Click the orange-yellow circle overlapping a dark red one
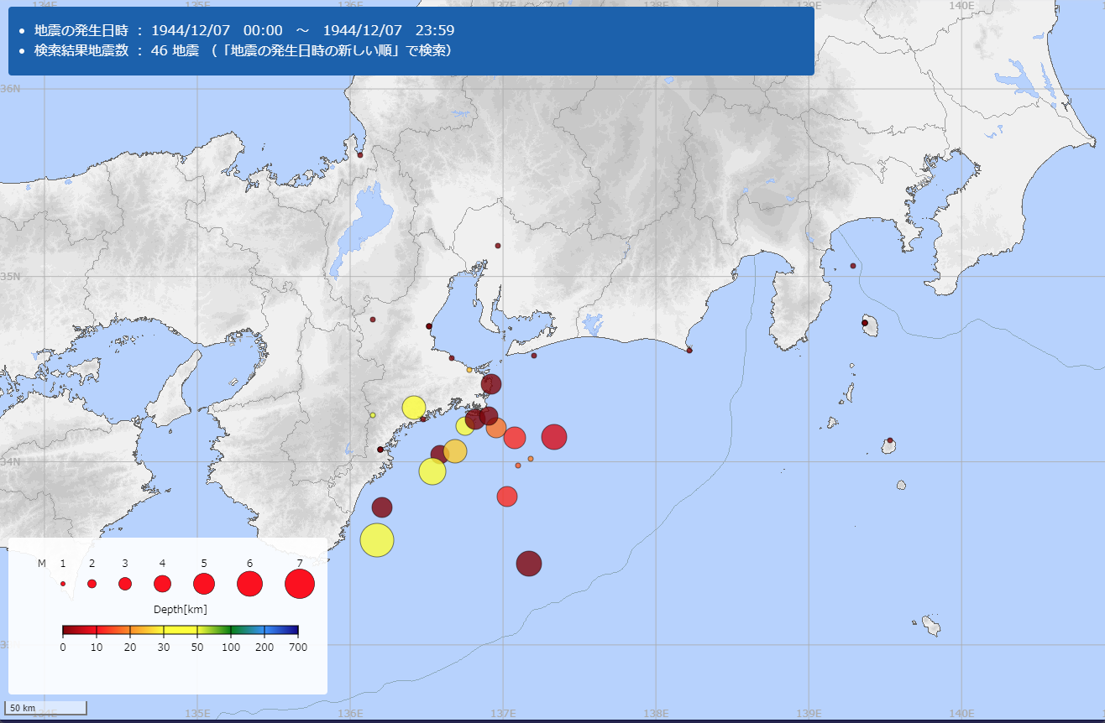Viewport: 1105px width, 723px height. [x=454, y=451]
